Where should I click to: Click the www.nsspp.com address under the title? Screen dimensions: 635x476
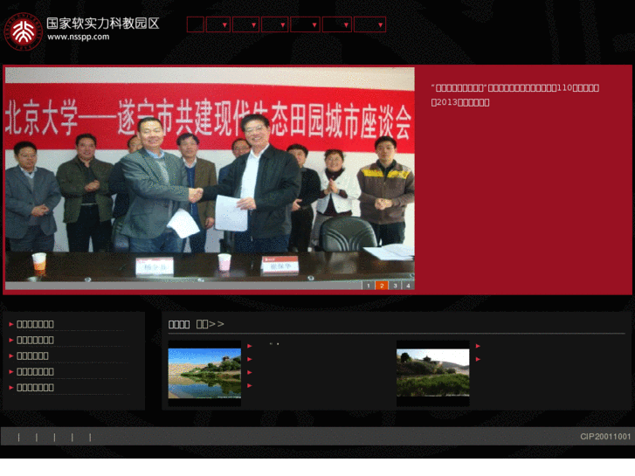tap(78, 37)
